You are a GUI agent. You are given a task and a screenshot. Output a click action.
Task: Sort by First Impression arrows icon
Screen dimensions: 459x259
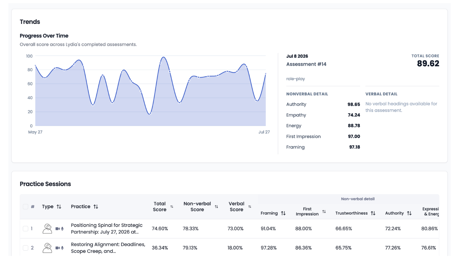[x=324, y=212]
